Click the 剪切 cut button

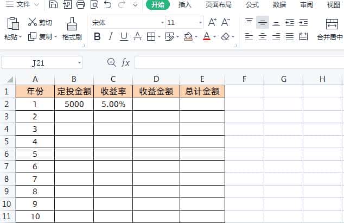(40, 22)
